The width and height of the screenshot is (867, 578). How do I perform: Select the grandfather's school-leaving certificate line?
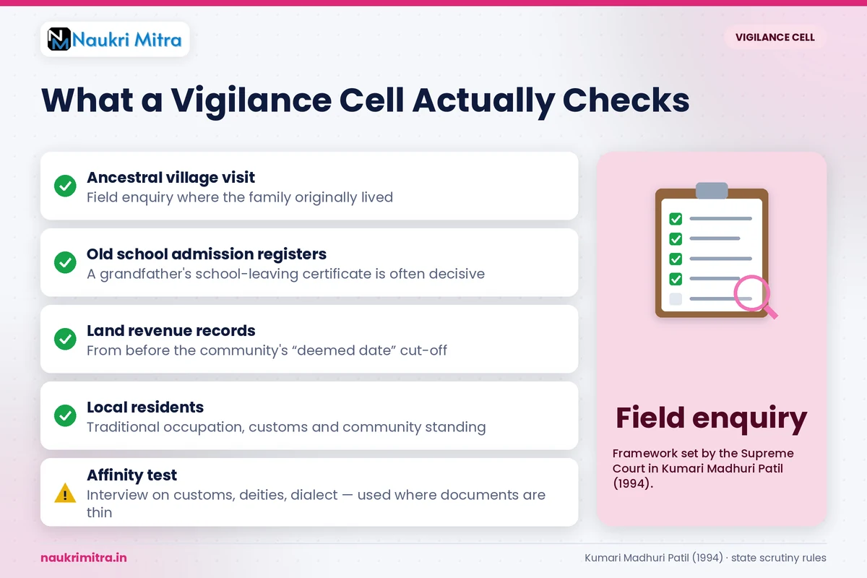(x=285, y=274)
